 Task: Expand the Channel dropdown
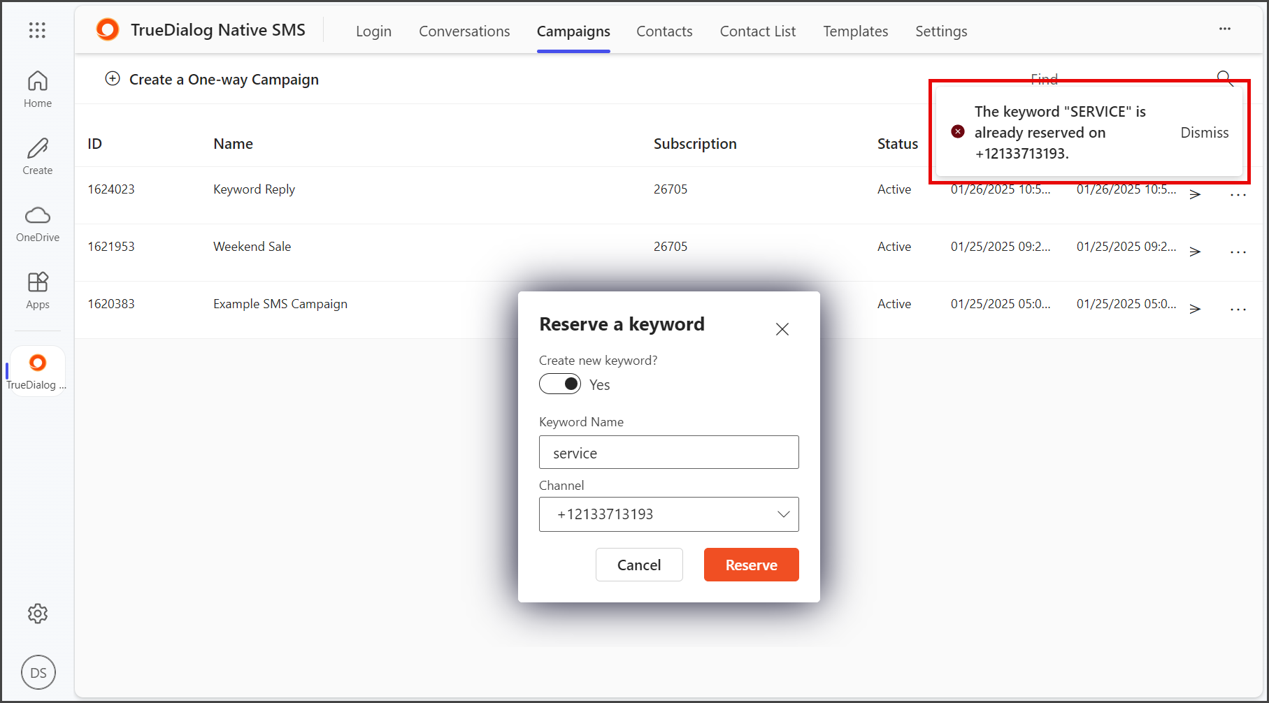tap(669, 514)
